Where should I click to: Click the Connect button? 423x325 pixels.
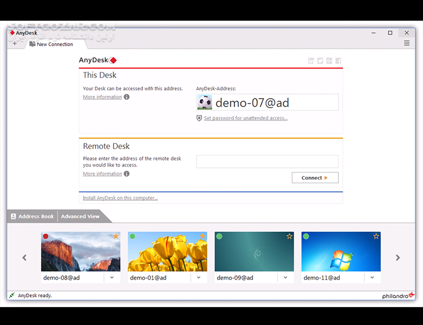point(315,177)
